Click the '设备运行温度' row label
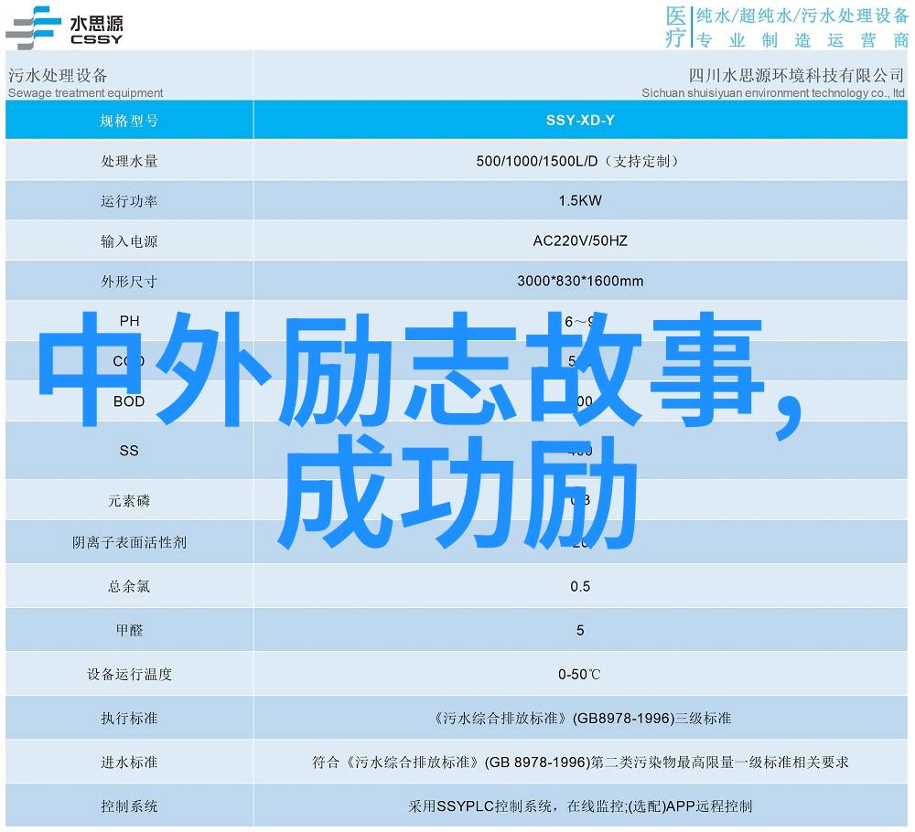Image resolution: width=915 pixels, height=832 pixels. 129,675
